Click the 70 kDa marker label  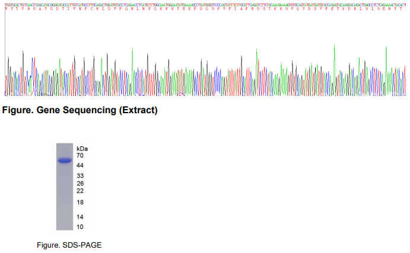(80, 156)
